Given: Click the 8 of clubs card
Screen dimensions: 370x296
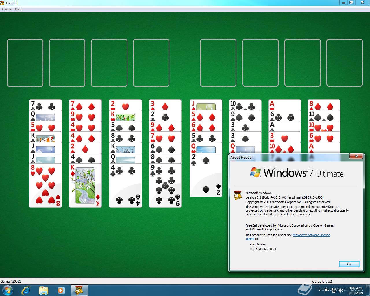Looking at the screenshot, I should coord(125,137).
